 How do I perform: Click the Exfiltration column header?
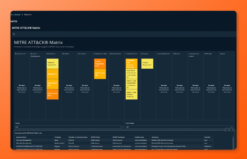pos(208,54)
